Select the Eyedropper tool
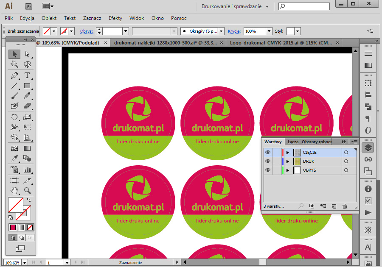 (14, 159)
